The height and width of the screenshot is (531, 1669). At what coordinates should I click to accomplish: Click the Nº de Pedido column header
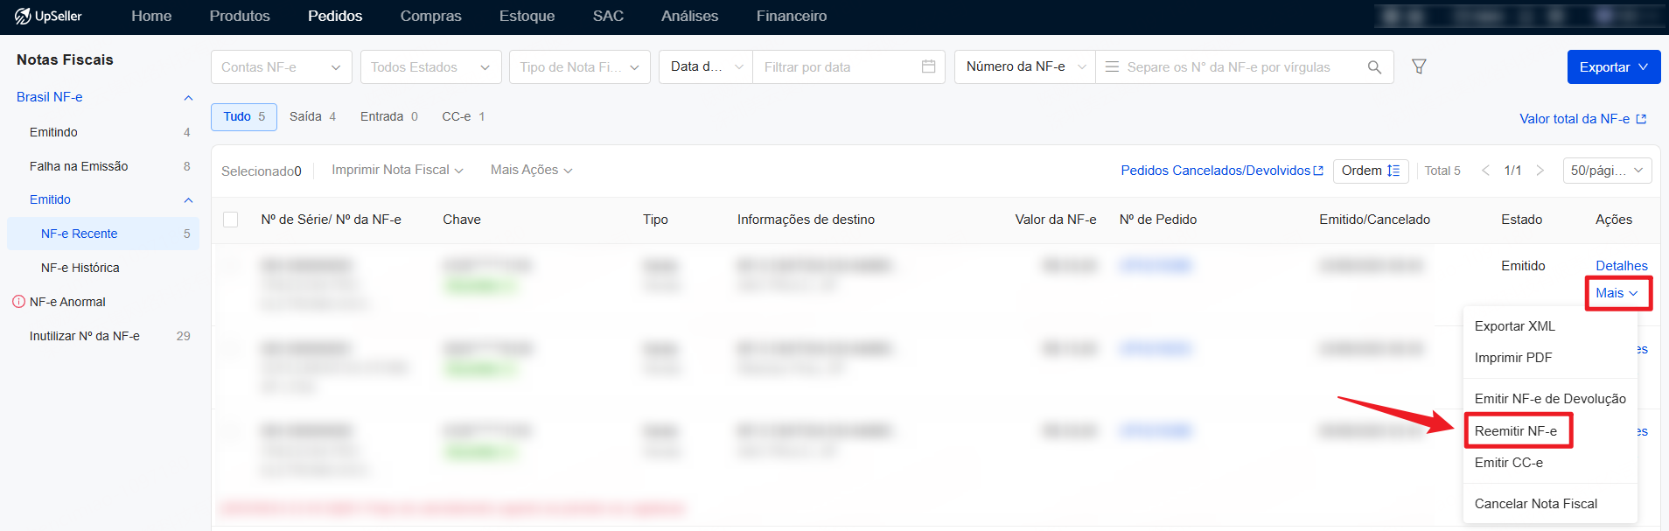point(1158,220)
